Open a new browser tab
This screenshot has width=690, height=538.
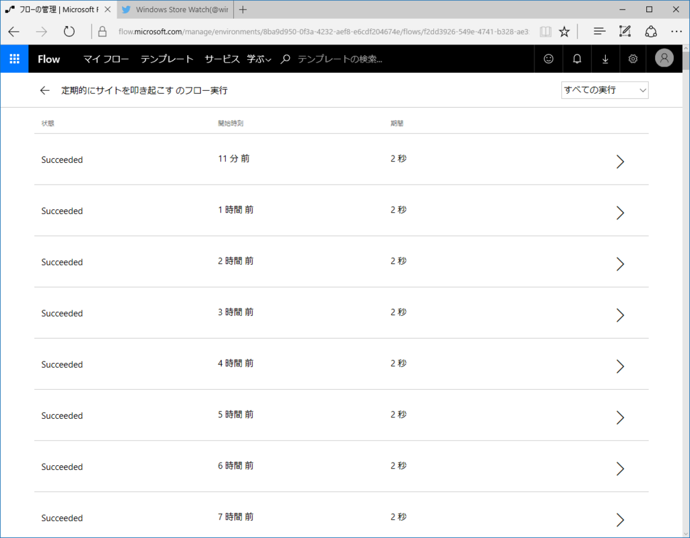[x=243, y=9]
